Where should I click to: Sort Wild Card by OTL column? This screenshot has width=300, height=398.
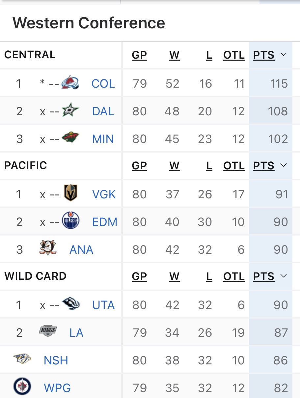234,276
